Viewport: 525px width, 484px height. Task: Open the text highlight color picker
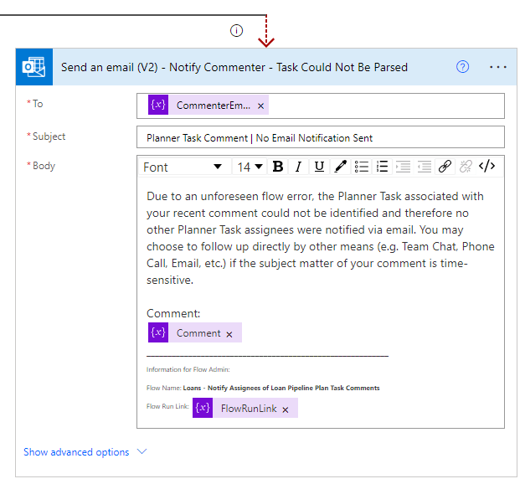(x=341, y=166)
